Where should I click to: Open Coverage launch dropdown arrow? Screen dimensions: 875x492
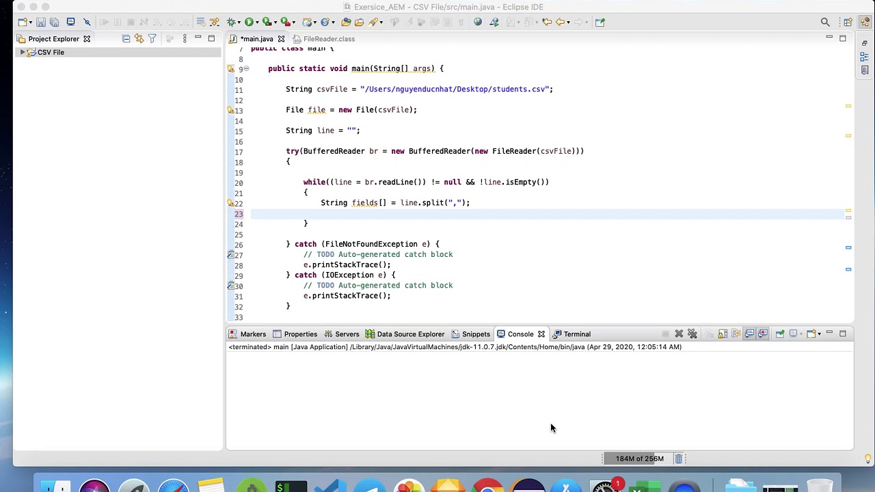click(275, 22)
